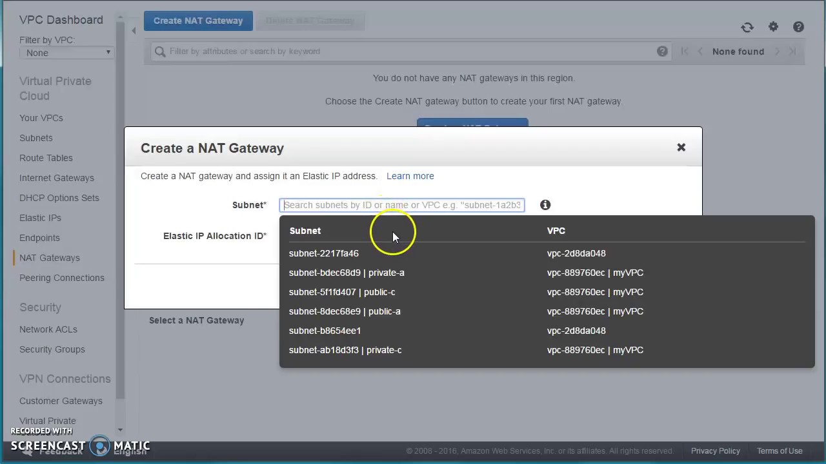
Task: Open NAT Gateways in sidebar
Action: tap(50, 258)
